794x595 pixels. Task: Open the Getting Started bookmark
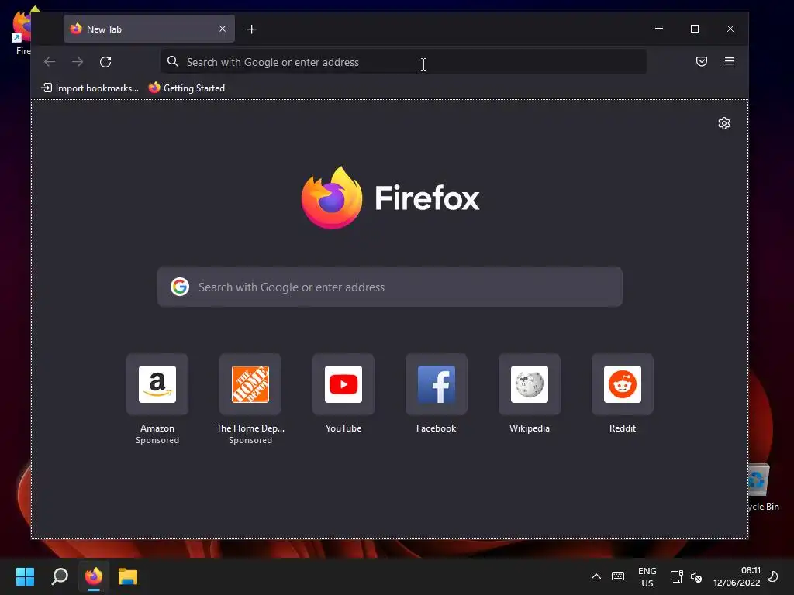(x=186, y=88)
